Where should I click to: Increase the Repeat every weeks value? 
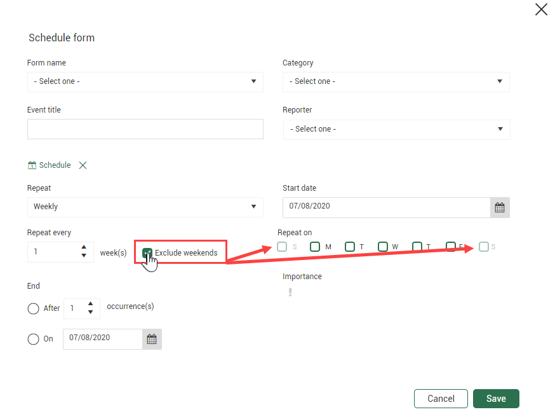(84, 247)
